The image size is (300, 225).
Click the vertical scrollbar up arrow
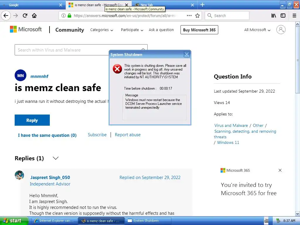(x=298, y=24)
